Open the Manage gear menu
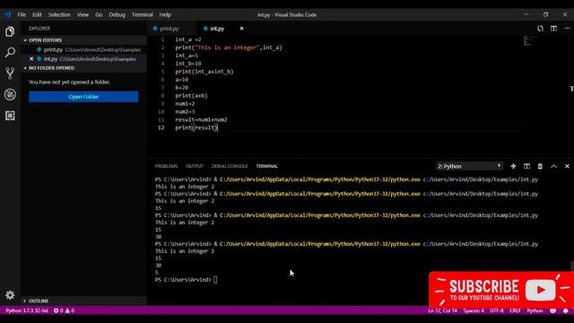This screenshot has width=574, height=323. point(10,295)
